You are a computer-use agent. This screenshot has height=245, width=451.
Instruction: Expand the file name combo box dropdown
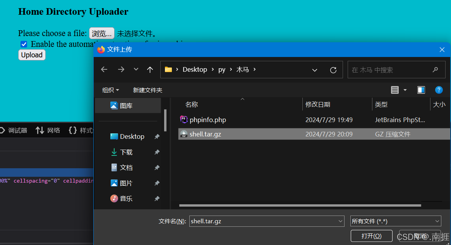pyautogui.click(x=340, y=221)
